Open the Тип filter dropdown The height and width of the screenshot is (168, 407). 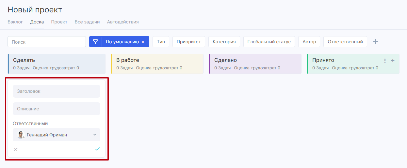pos(161,42)
